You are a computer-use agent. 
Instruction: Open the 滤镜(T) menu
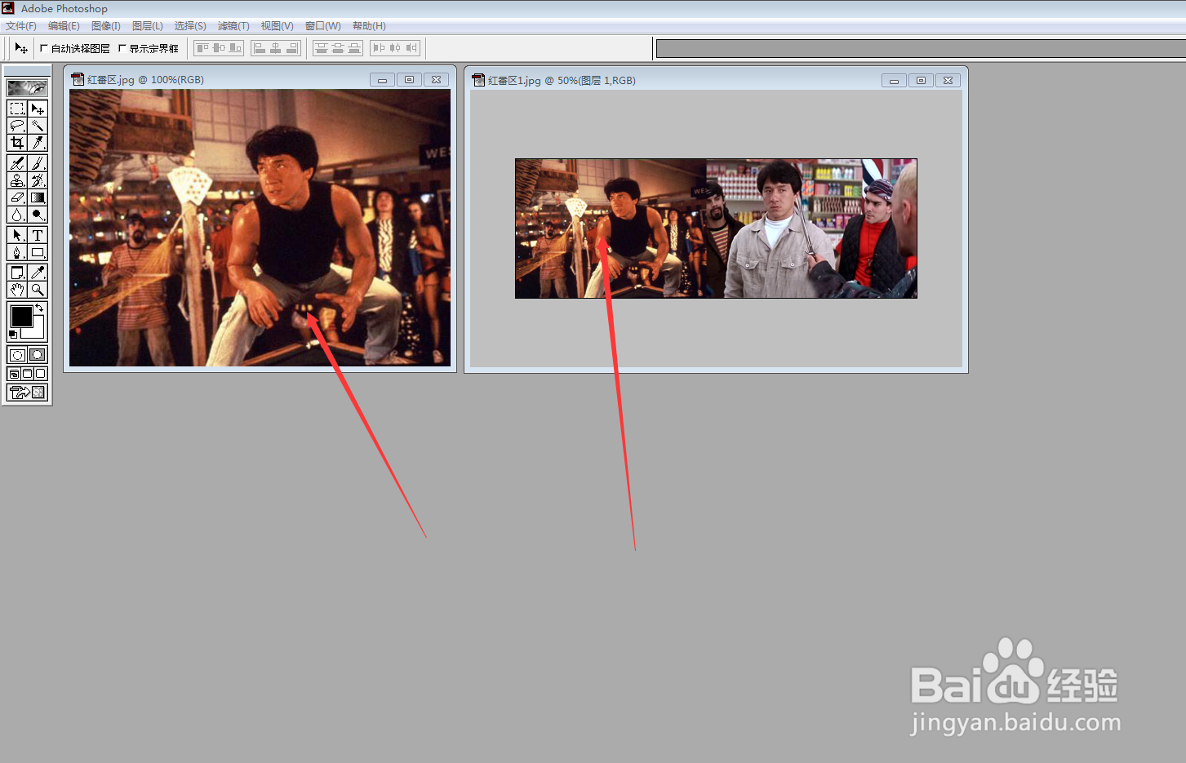pyautogui.click(x=233, y=26)
